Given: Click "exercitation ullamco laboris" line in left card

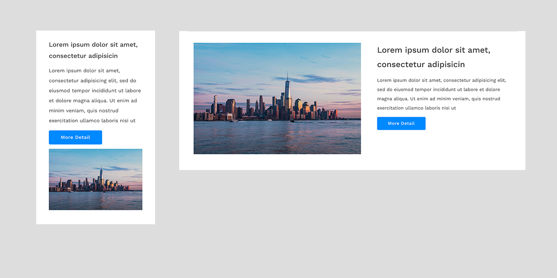Looking at the screenshot, I should pos(92,120).
